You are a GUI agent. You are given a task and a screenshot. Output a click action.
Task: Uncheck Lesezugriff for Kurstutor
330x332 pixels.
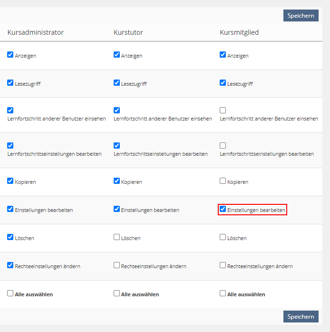click(116, 83)
